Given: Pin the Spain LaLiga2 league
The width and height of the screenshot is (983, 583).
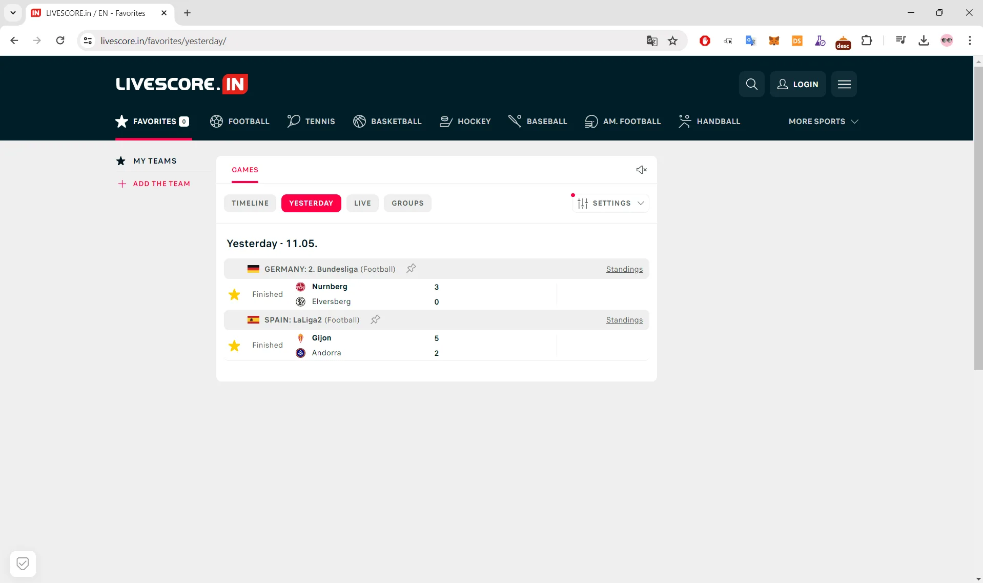Looking at the screenshot, I should point(375,320).
